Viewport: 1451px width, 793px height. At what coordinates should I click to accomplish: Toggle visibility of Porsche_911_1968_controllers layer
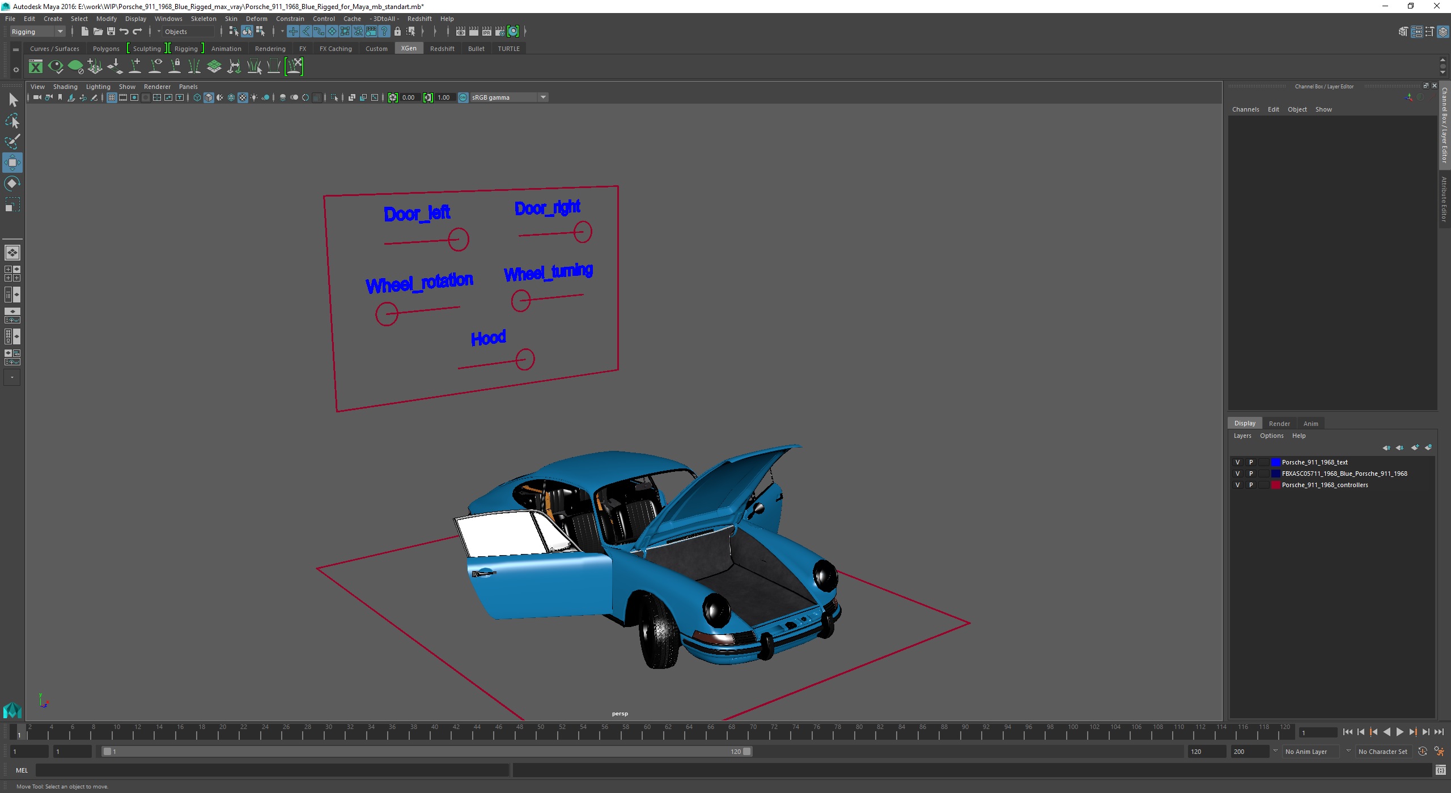coord(1237,485)
